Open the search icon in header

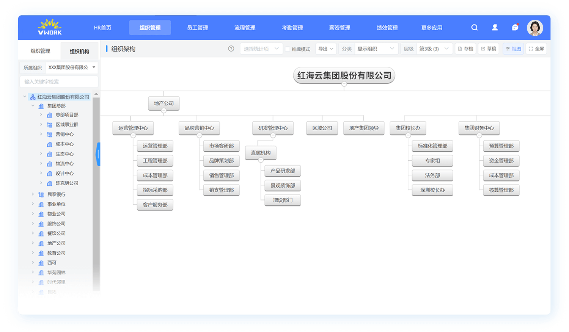(475, 27)
